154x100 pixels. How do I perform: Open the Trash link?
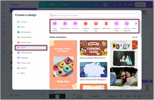15,95
